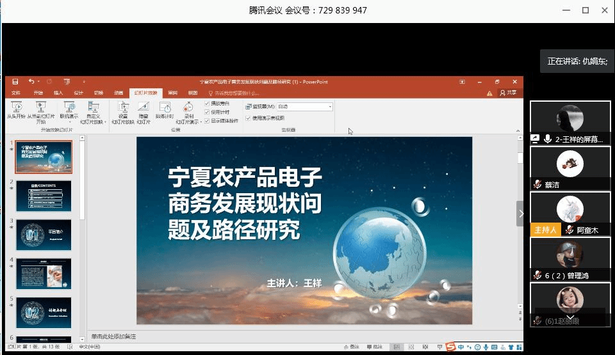615x355 pixels.
Task: Click 从当前幻灯片开始 icon
Action: 41,107
